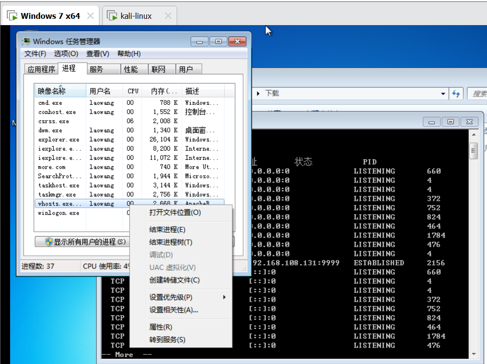Minimize the command prompt window

(x=431, y=122)
